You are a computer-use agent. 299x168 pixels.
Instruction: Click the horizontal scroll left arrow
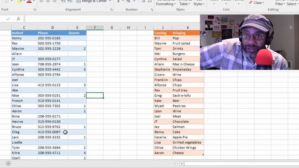182,163
